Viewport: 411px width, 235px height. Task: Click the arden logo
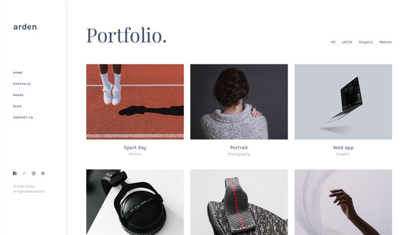click(x=26, y=27)
